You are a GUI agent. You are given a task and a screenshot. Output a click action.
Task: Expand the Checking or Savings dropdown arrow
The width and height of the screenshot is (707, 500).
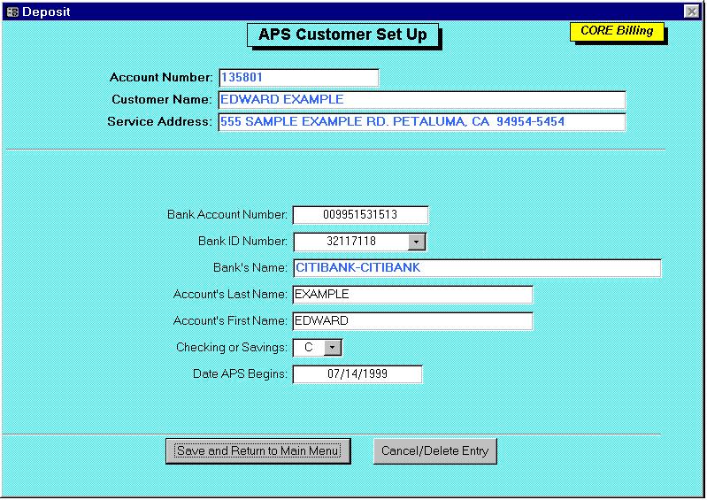[333, 348]
